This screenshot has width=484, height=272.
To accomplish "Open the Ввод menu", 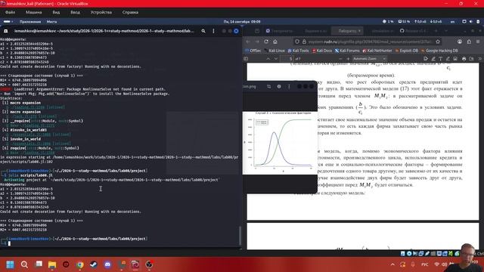I will (x=75, y=12).
